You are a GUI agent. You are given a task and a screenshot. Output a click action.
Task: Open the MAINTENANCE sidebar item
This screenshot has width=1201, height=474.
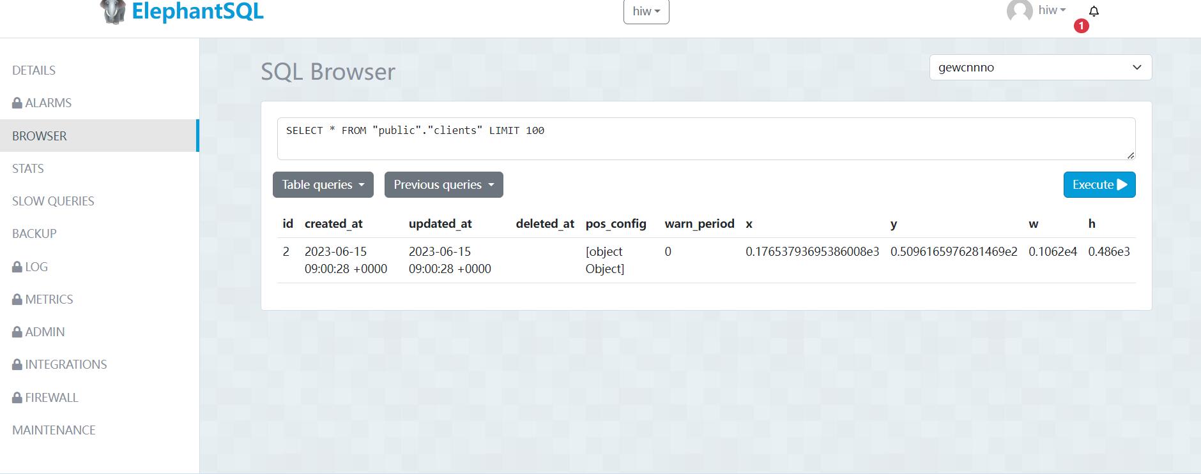54,430
